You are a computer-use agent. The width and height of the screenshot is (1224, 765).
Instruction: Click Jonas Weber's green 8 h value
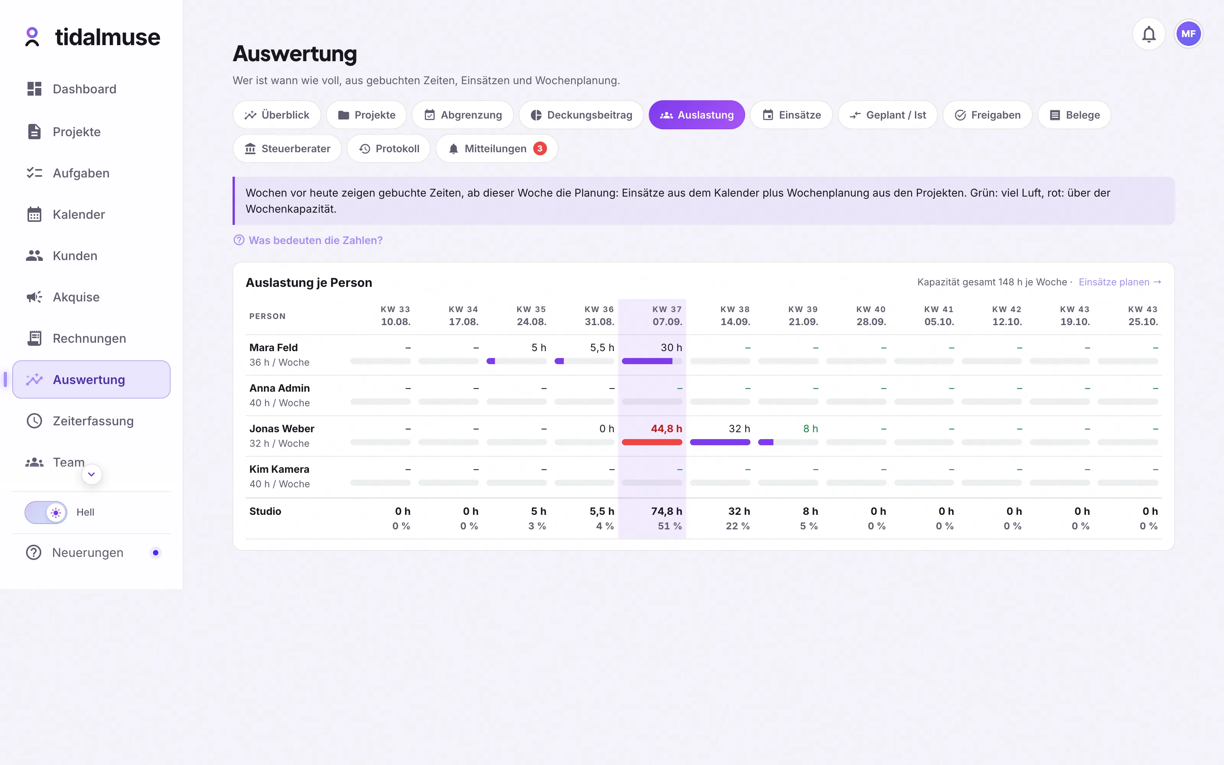click(x=810, y=428)
